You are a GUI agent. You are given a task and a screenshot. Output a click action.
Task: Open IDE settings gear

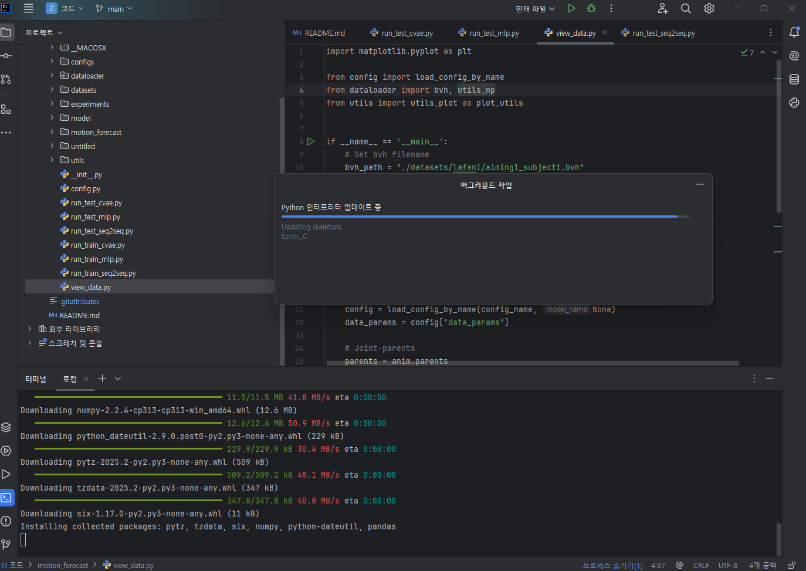pos(709,8)
